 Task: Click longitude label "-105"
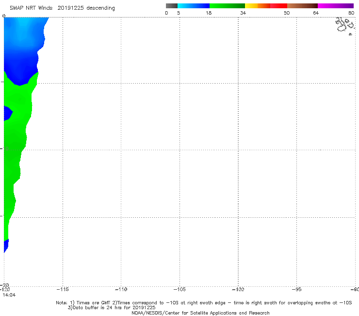(x=179, y=289)
